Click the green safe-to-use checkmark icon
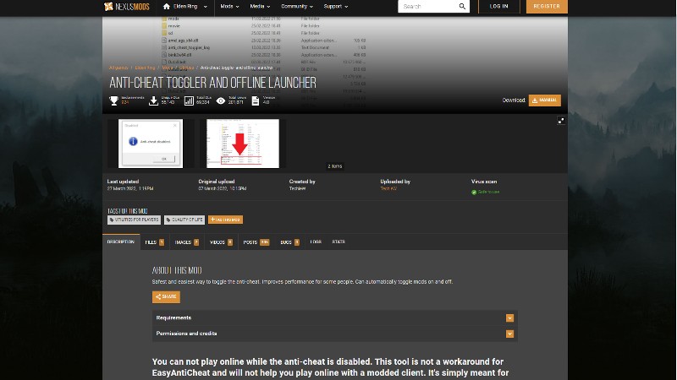The height and width of the screenshot is (380, 677). pyautogui.click(x=474, y=193)
